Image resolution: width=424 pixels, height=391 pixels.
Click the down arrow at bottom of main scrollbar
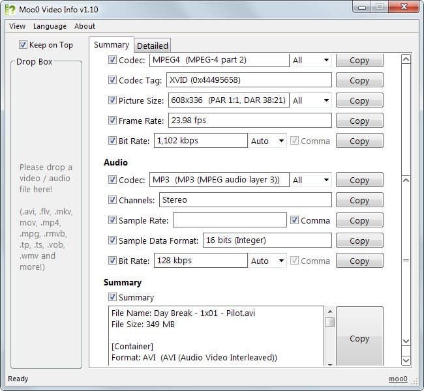pyautogui.click(x=406, y=360)
